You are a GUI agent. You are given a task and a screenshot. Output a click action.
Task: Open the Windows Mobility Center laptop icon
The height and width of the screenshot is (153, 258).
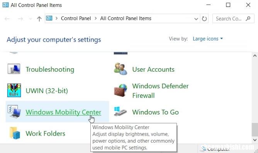(14, 112)
